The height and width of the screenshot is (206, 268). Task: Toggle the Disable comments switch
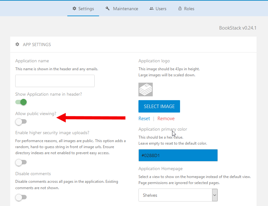click(x=21, y=197)
